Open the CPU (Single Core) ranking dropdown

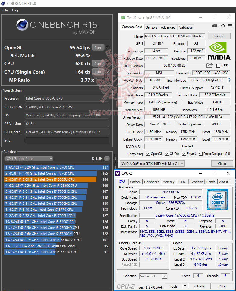coord(29,159)
